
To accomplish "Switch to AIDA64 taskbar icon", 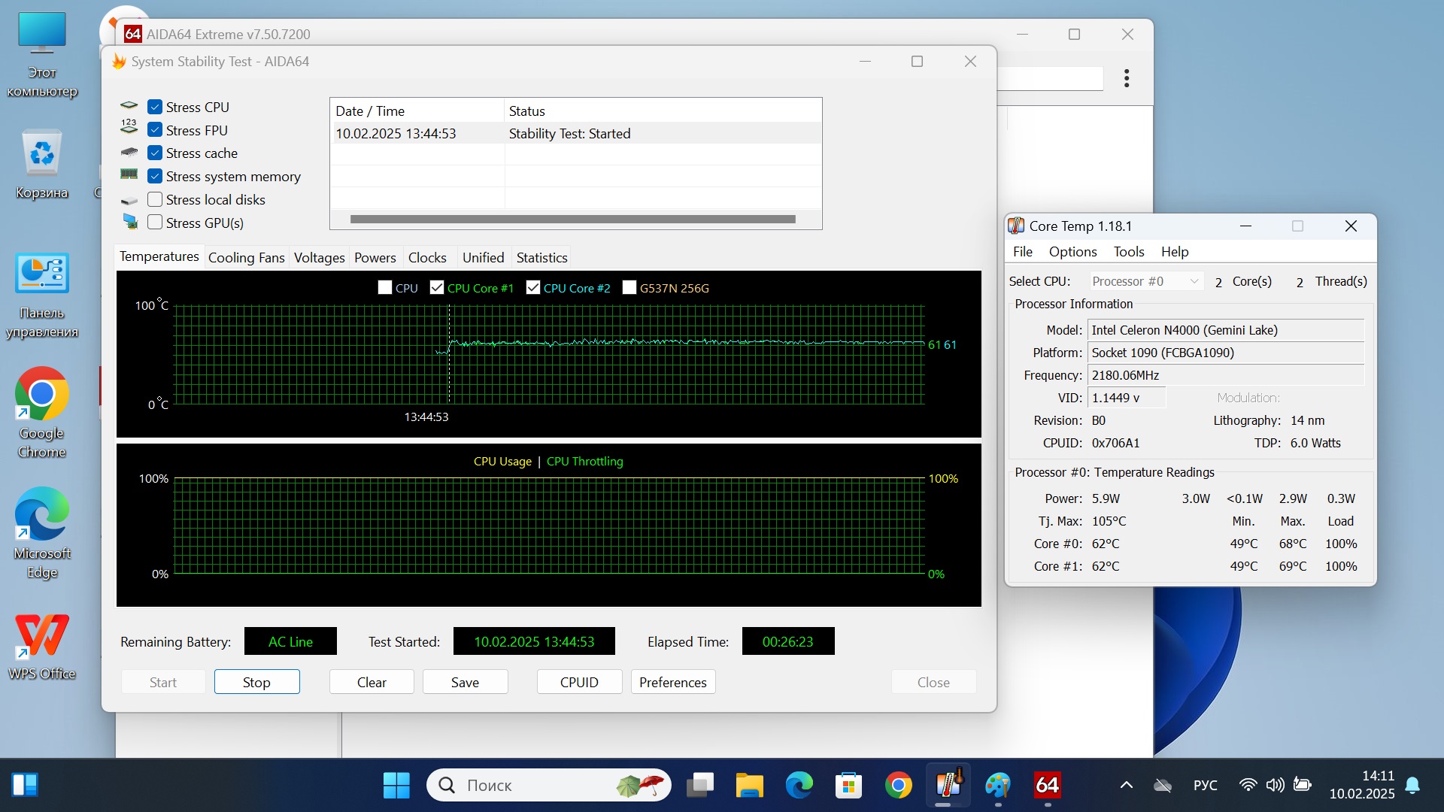I will (x=1047, y=786).
